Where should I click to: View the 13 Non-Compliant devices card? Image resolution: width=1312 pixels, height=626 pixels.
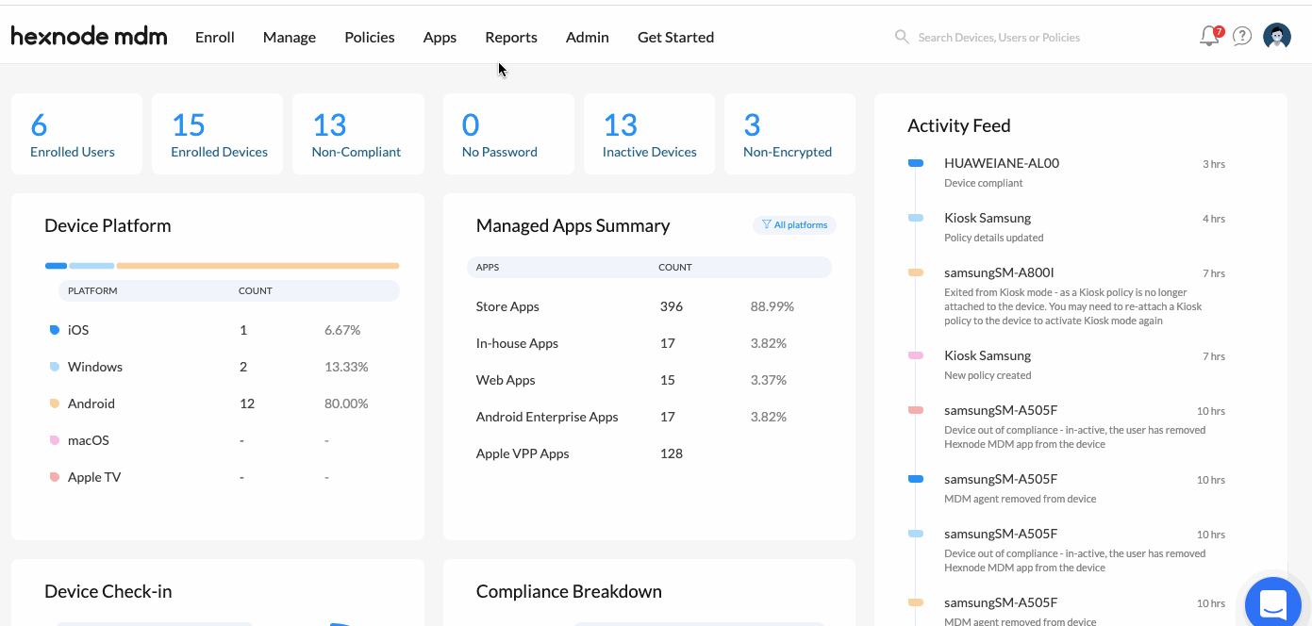(x=358, y=134)
